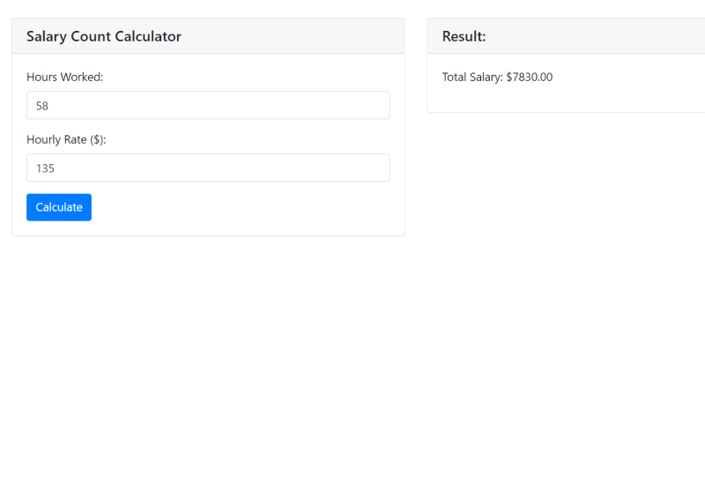Place cursor on value 135 in rate field

pyautogui.click(x=46, y=168)
